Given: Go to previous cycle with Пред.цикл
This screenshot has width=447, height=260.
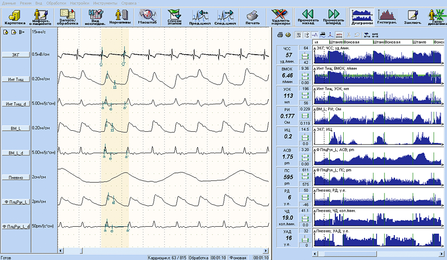Looking at the screenshot, I should coord(200,16).
